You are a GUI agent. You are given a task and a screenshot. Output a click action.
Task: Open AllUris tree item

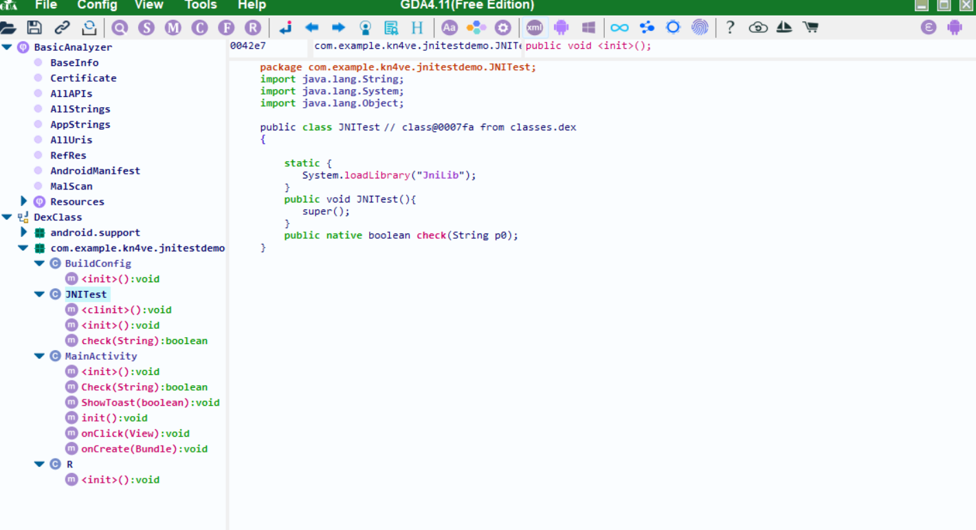(71, 140)
